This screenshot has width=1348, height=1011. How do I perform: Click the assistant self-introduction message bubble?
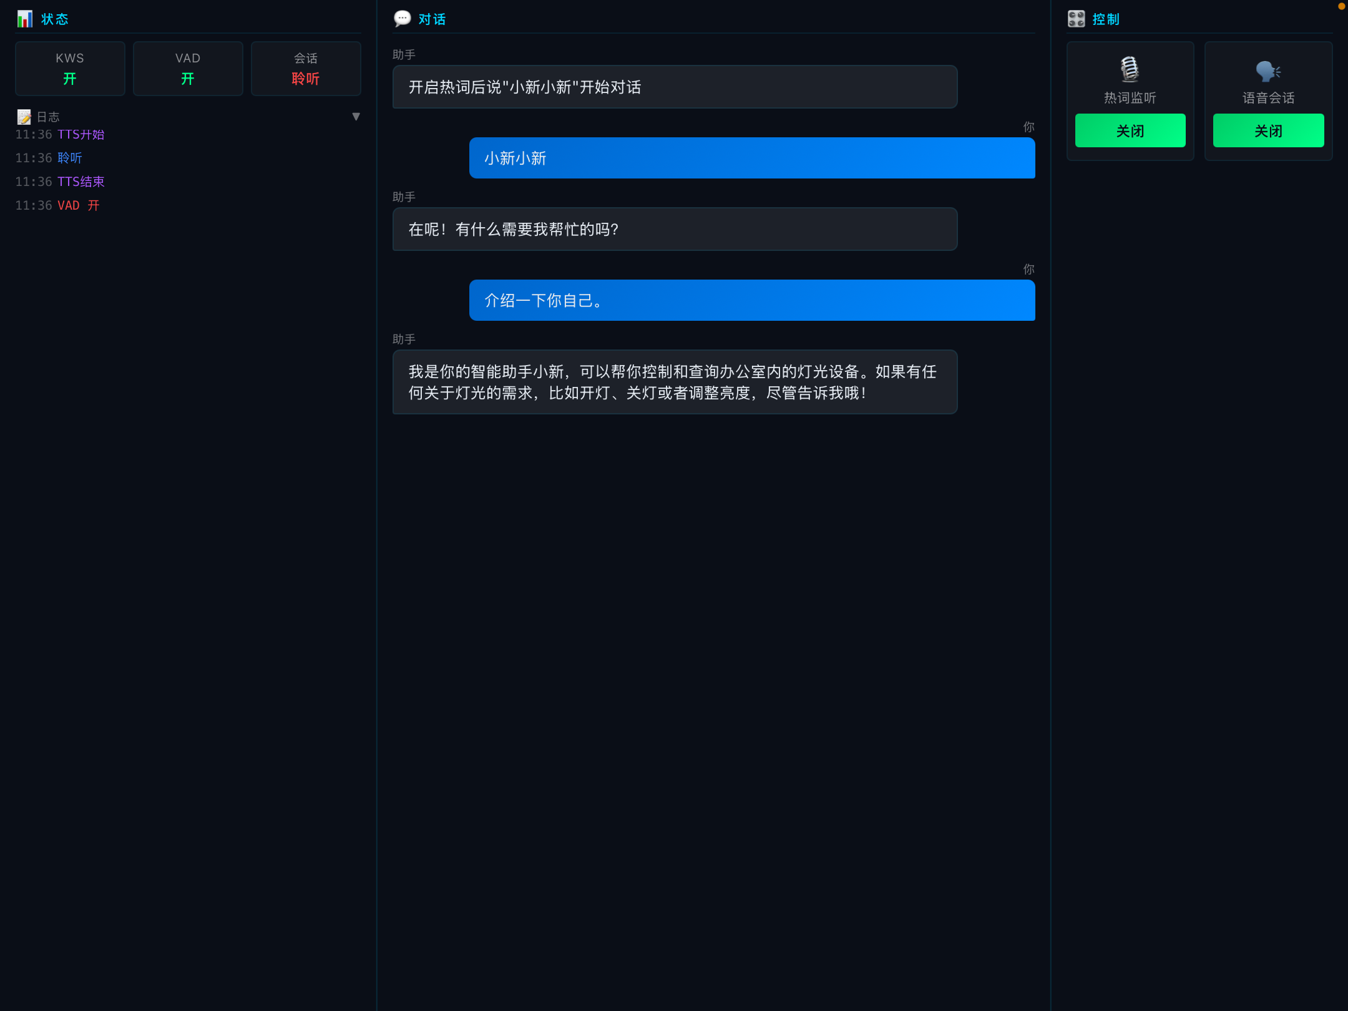point(675,382)
